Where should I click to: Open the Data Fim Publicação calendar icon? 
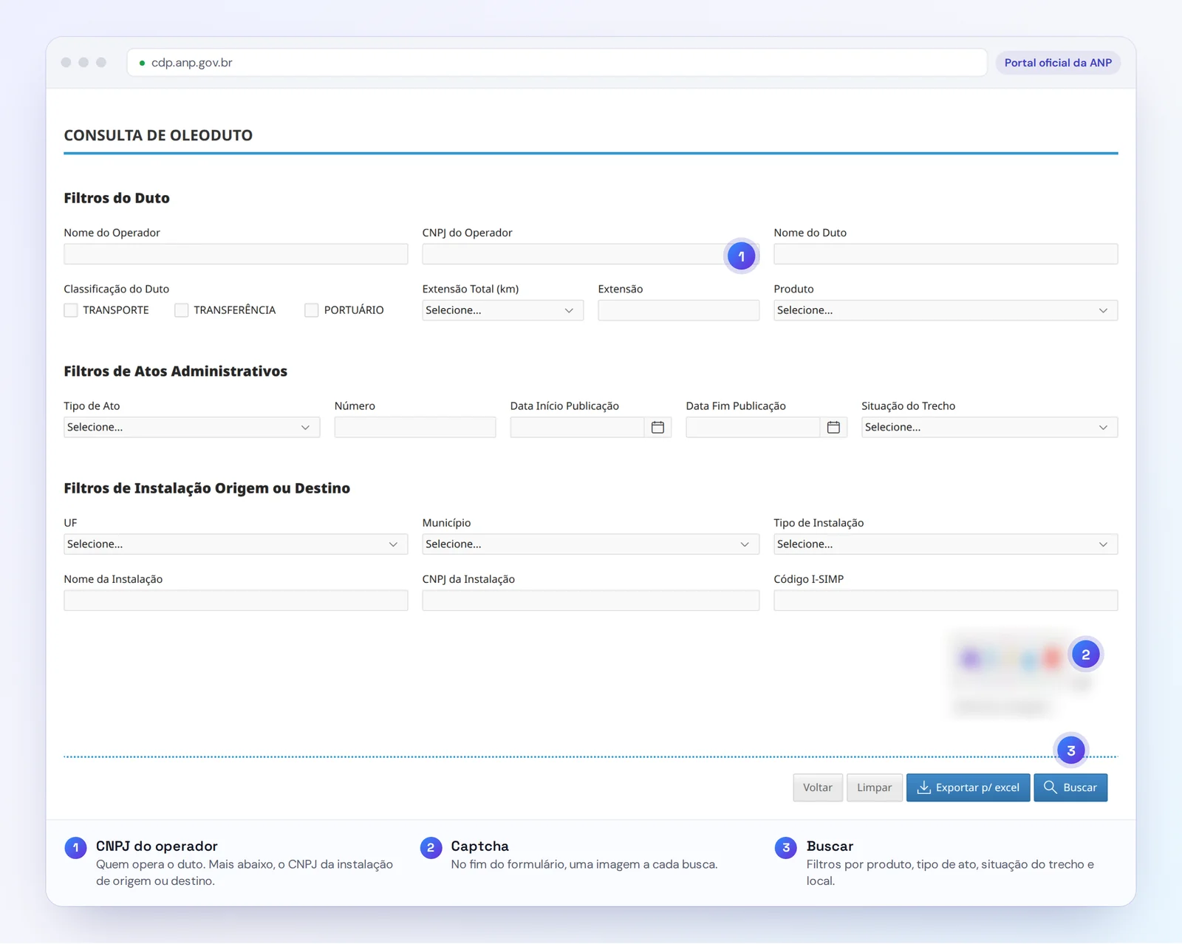click(833, 427)
